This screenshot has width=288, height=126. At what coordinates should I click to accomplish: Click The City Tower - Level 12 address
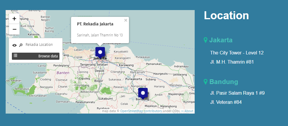[x=237, y=53]
